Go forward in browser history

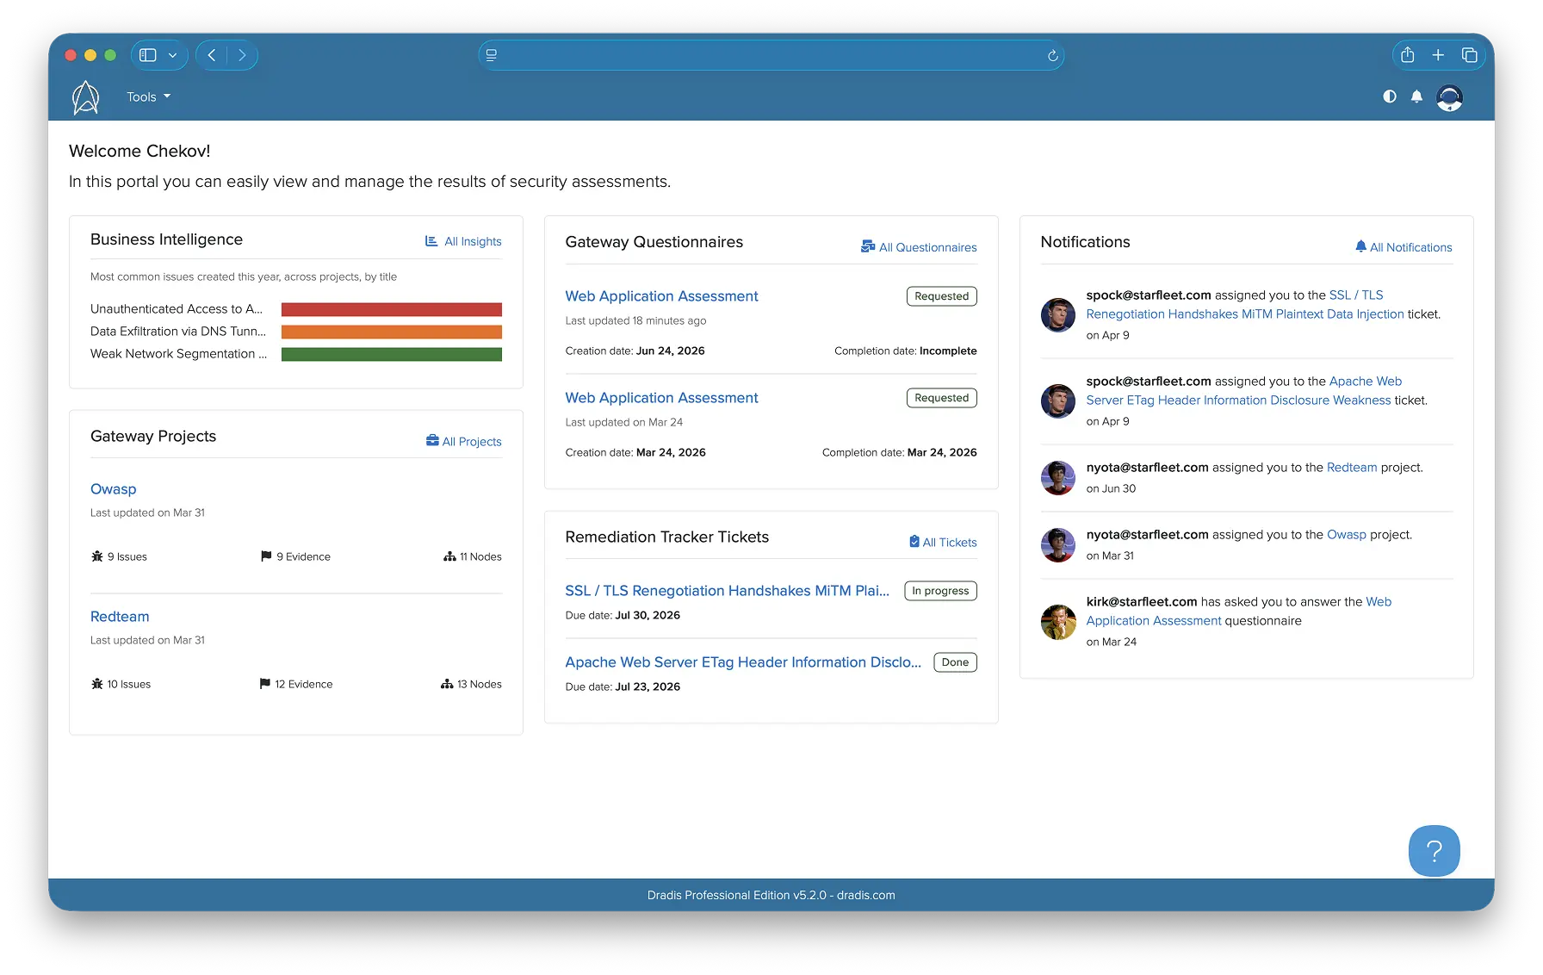click(x=242, y=55)
